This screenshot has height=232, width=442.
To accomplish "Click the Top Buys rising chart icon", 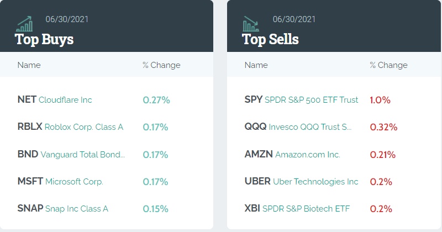I will pyautogui.click(x=24, y=24).
